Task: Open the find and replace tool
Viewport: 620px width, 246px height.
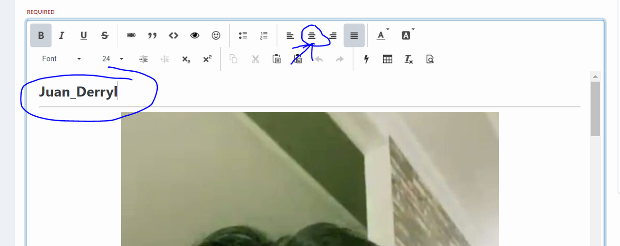Action: point(430,59)
